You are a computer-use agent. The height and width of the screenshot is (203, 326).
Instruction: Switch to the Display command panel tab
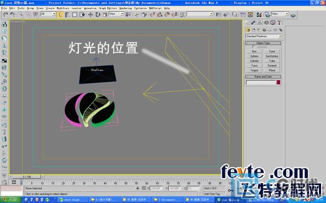coord(273,23)
